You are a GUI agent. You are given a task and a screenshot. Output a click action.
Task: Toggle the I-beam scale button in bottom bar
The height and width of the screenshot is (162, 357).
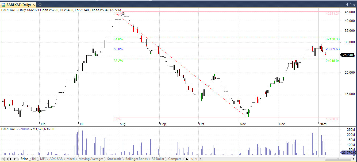pos(196,159)
